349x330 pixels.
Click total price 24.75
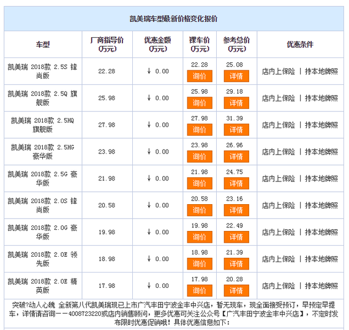[x=235, y=172]
